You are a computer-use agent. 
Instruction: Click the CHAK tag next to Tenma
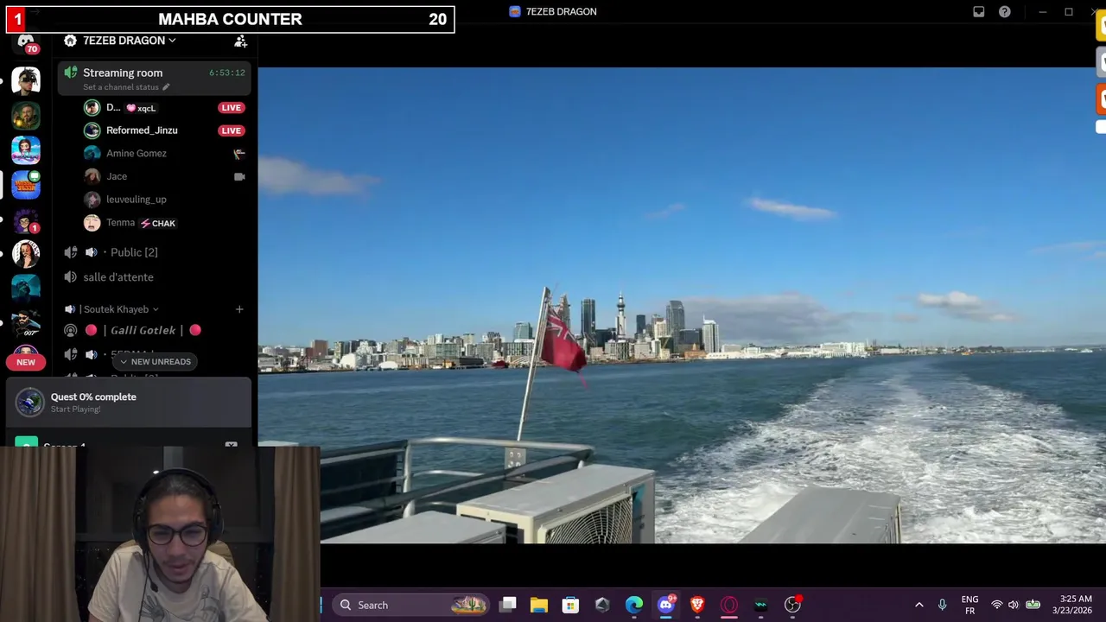click(158, 223)
